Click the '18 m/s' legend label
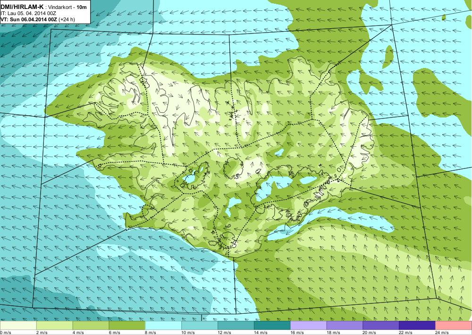Screen dimensions: 472x335 [x=333, y=333]
